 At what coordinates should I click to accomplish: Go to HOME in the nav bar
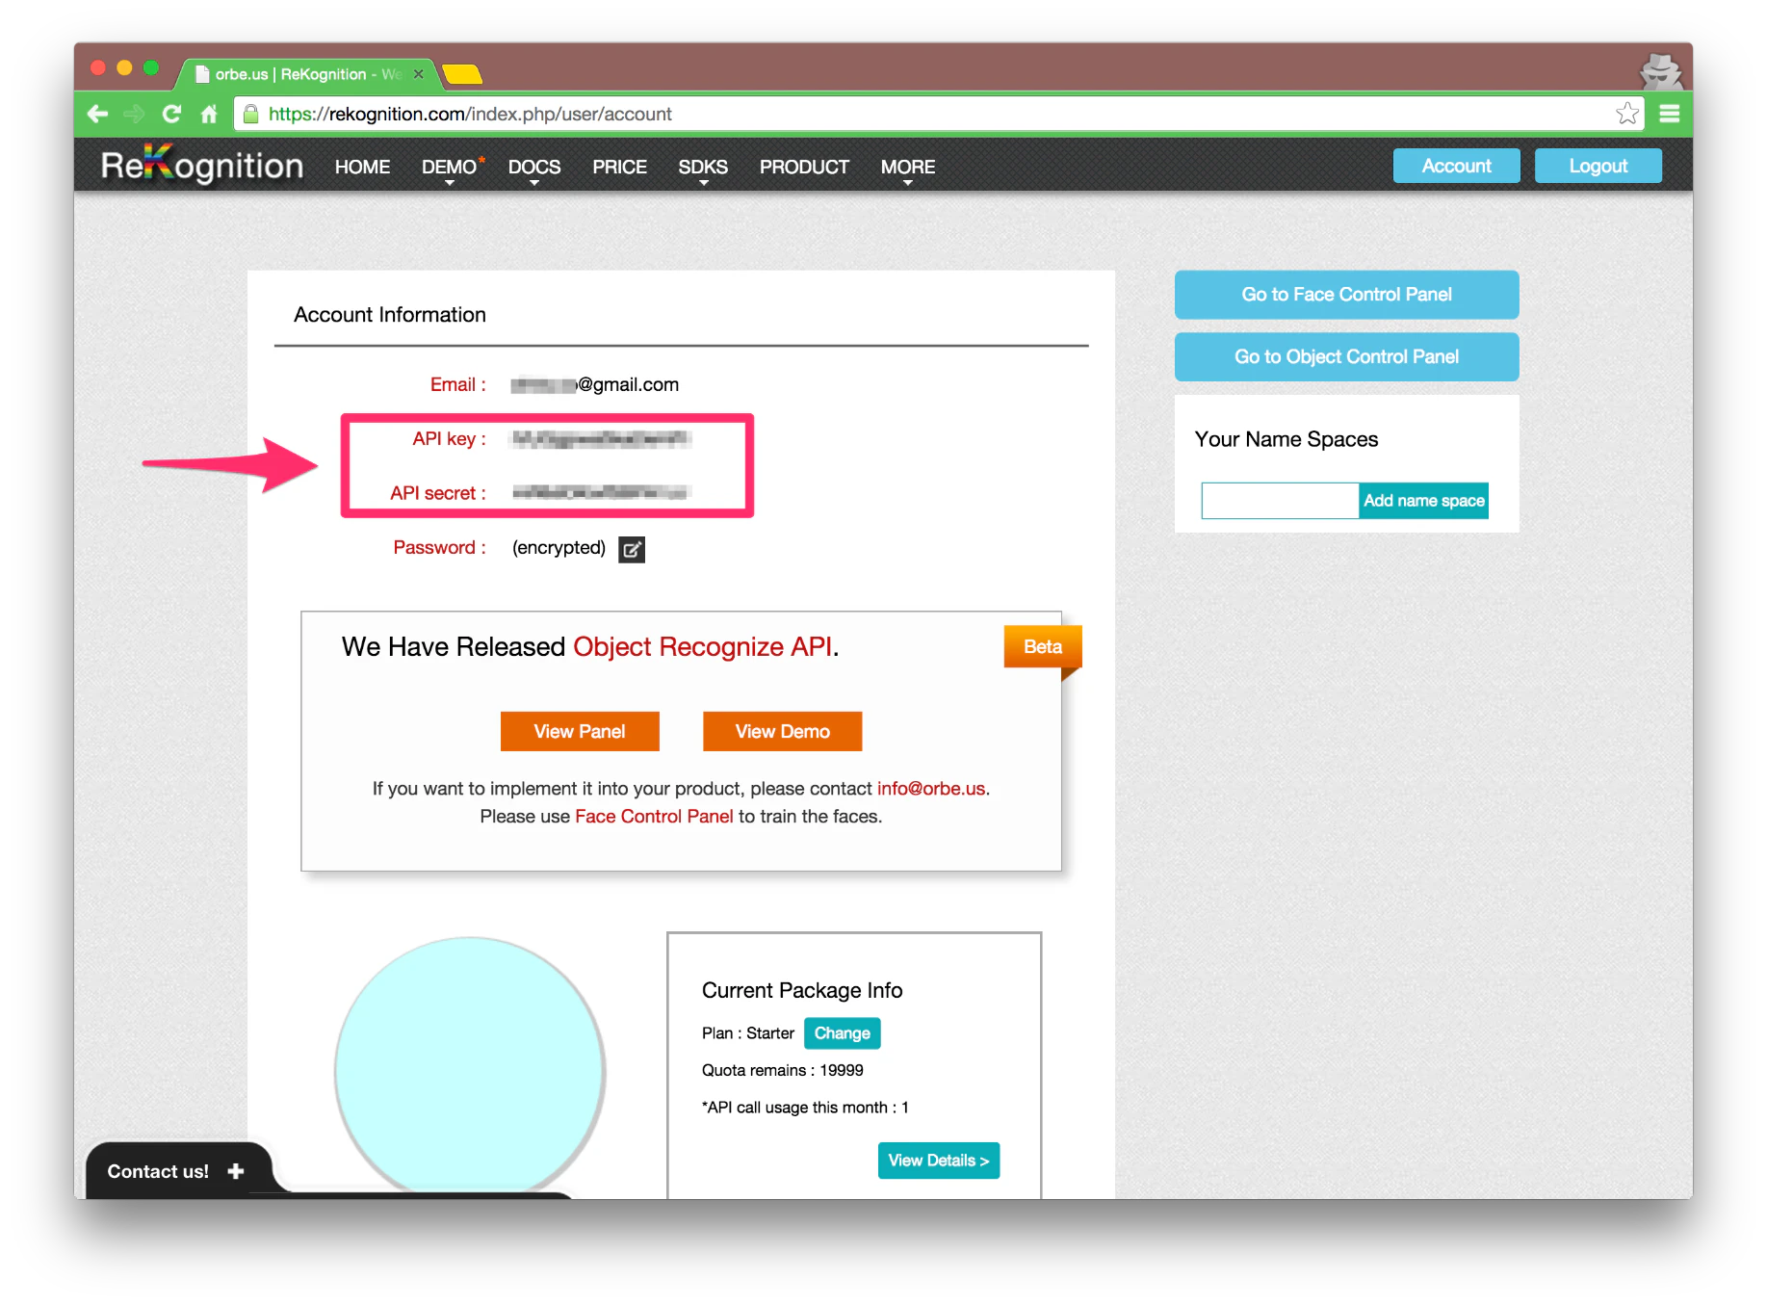click(362, 167)
